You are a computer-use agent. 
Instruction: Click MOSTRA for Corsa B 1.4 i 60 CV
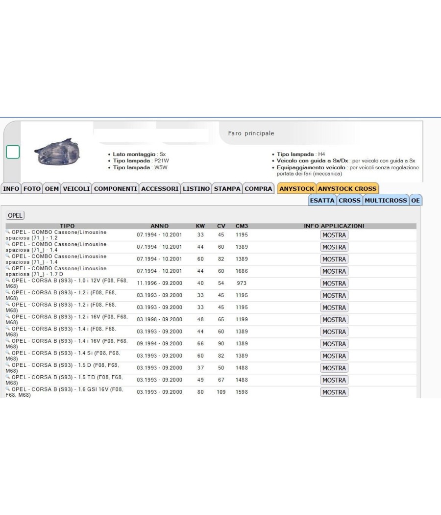point(334,332)
